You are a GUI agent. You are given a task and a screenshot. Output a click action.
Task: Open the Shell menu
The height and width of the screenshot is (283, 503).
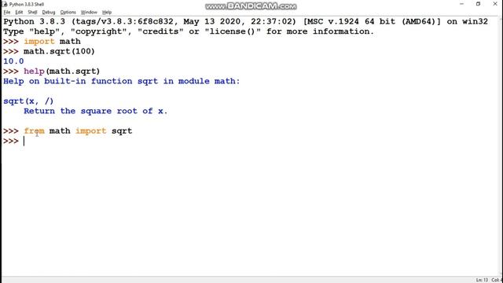[32, 13]
